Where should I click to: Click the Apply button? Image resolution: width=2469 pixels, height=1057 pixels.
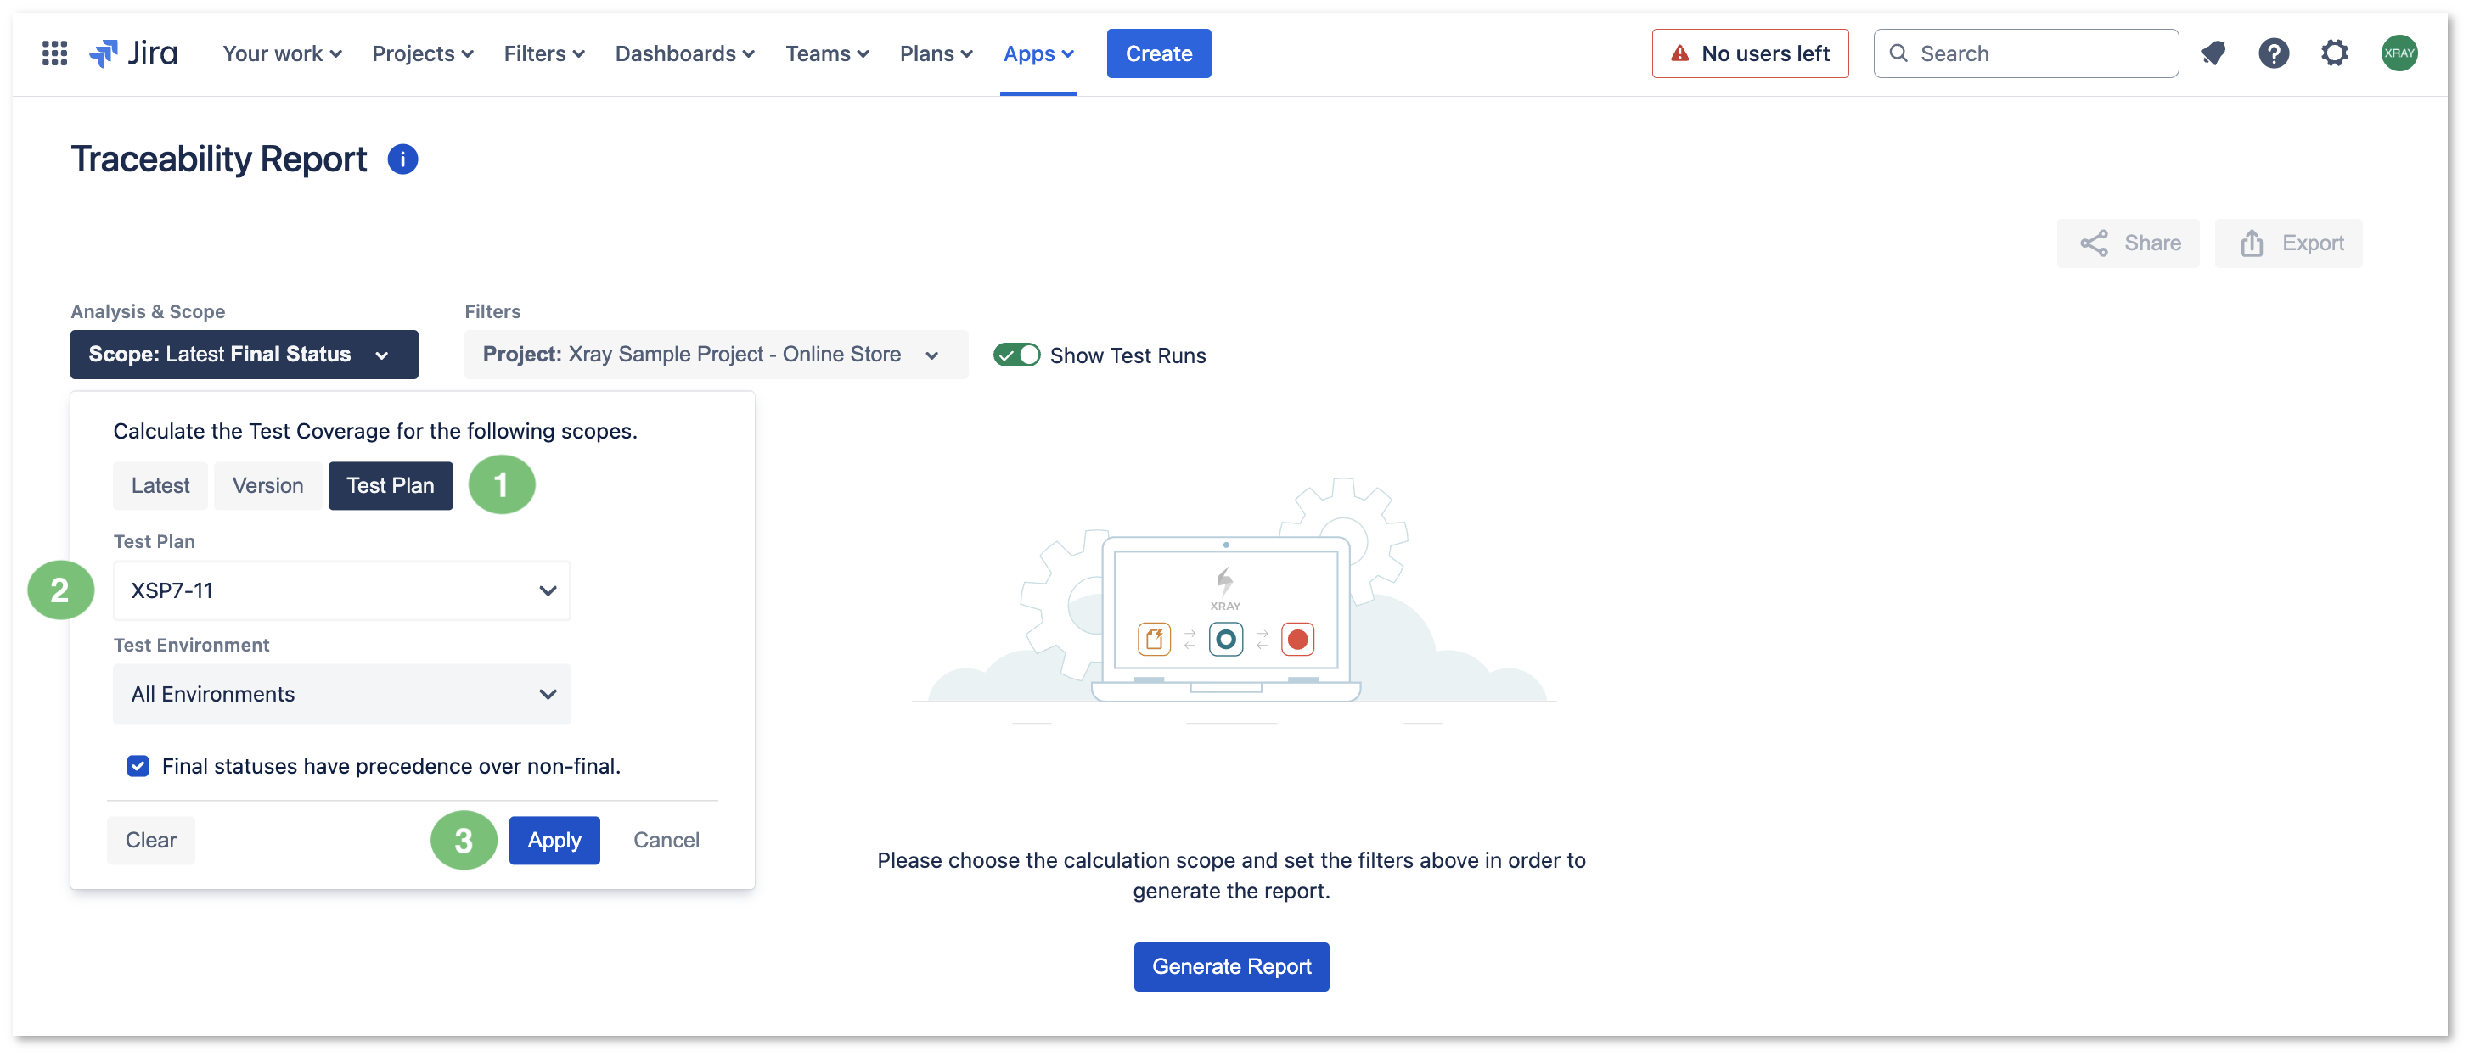point(554,841)
